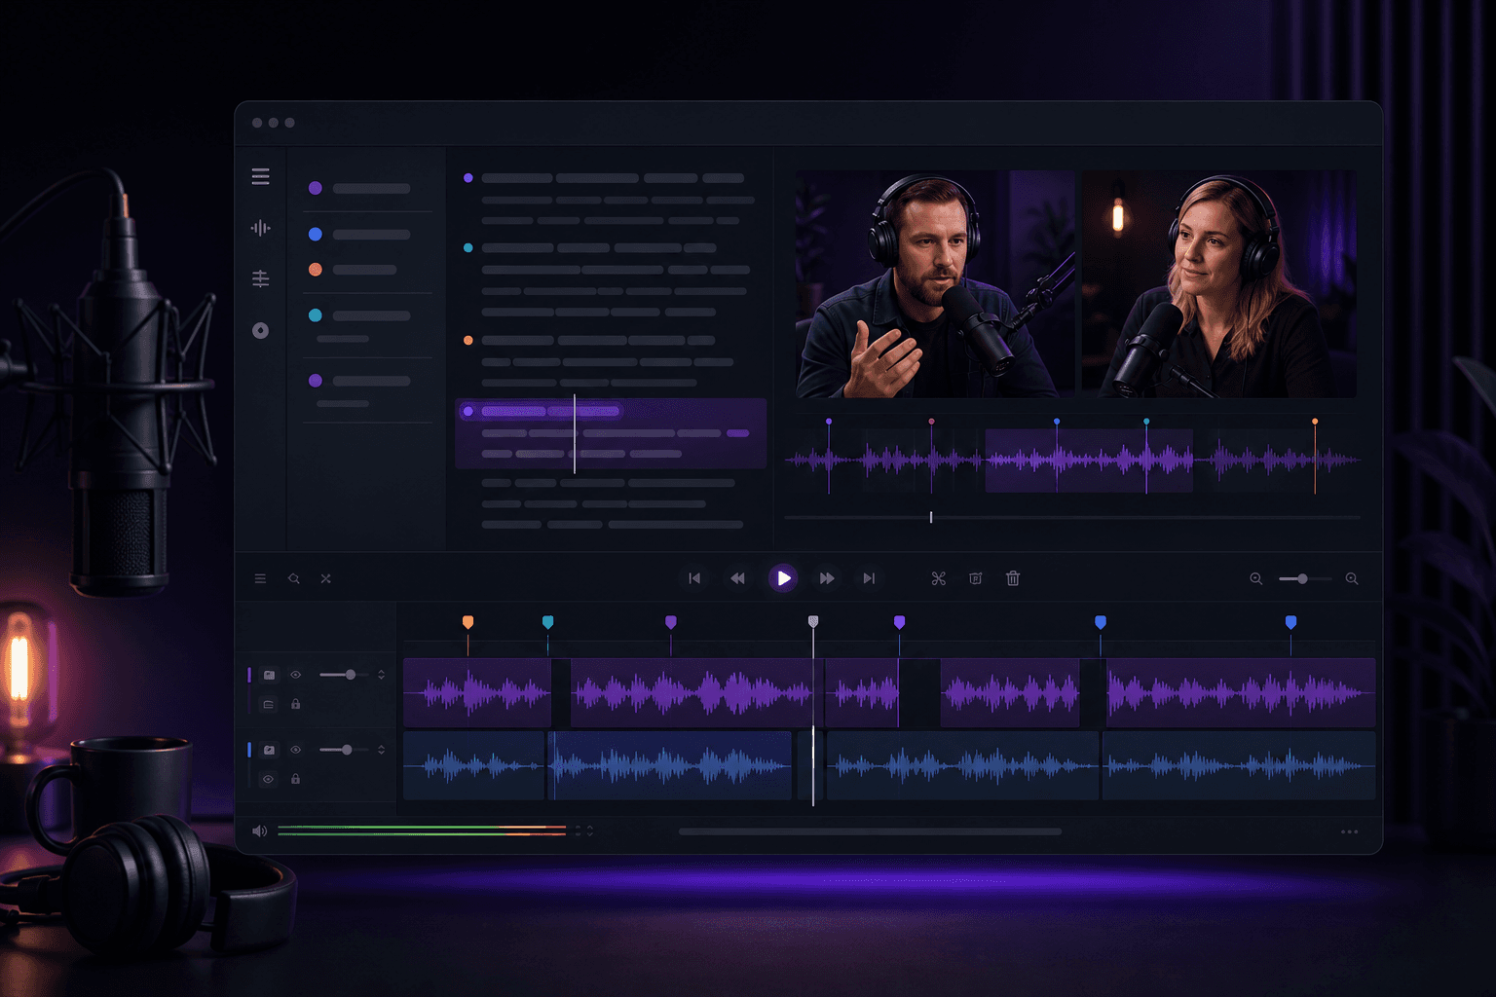Adjust the timeline zoom slider handle
1496x997 pixels.
1302,578
